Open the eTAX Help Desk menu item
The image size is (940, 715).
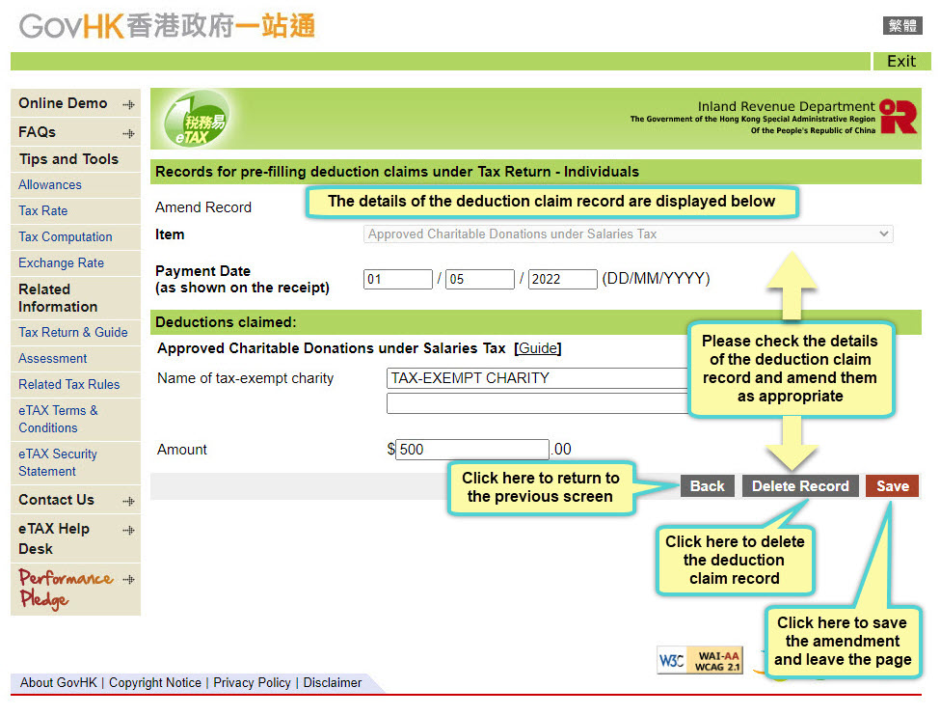(x=54, y=538)
